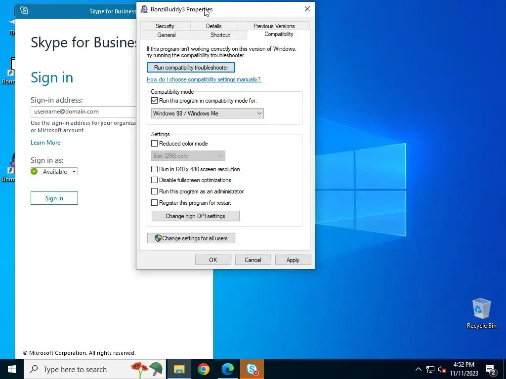This screenshot has height=379, width=506.
Task: Enable Reduced color mode
Action: 154,144
